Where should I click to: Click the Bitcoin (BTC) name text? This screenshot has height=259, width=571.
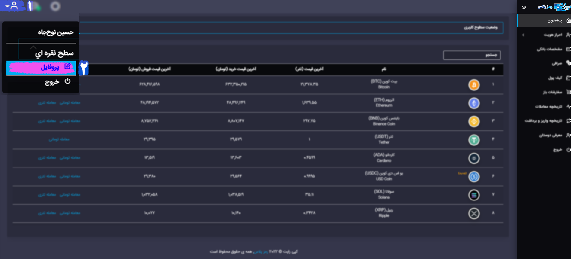(384, 84)
